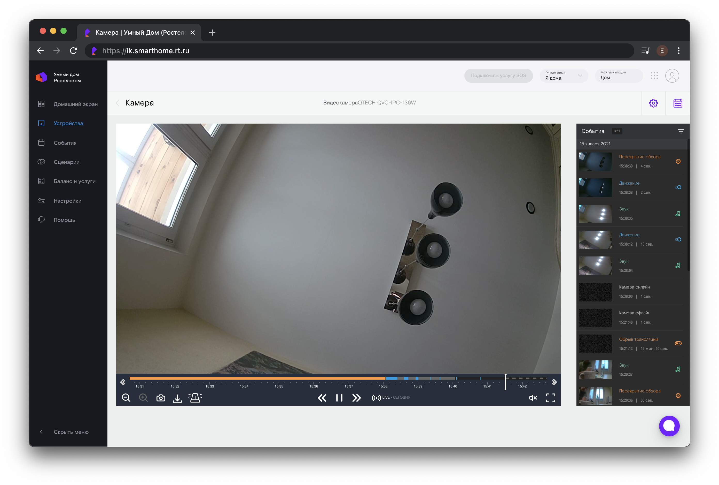Screen dimensions: 719x485
Task: Expand the Режим дома dropdown
Action: coord(564,76)
